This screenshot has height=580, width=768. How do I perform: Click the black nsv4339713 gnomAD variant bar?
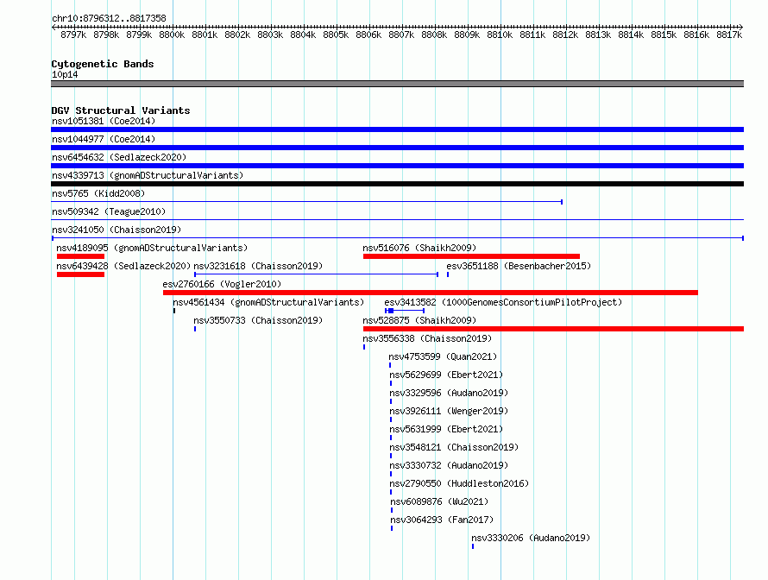point(397,184)
